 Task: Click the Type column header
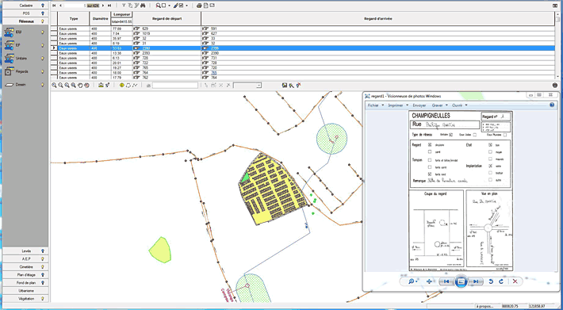pos(73,19)
